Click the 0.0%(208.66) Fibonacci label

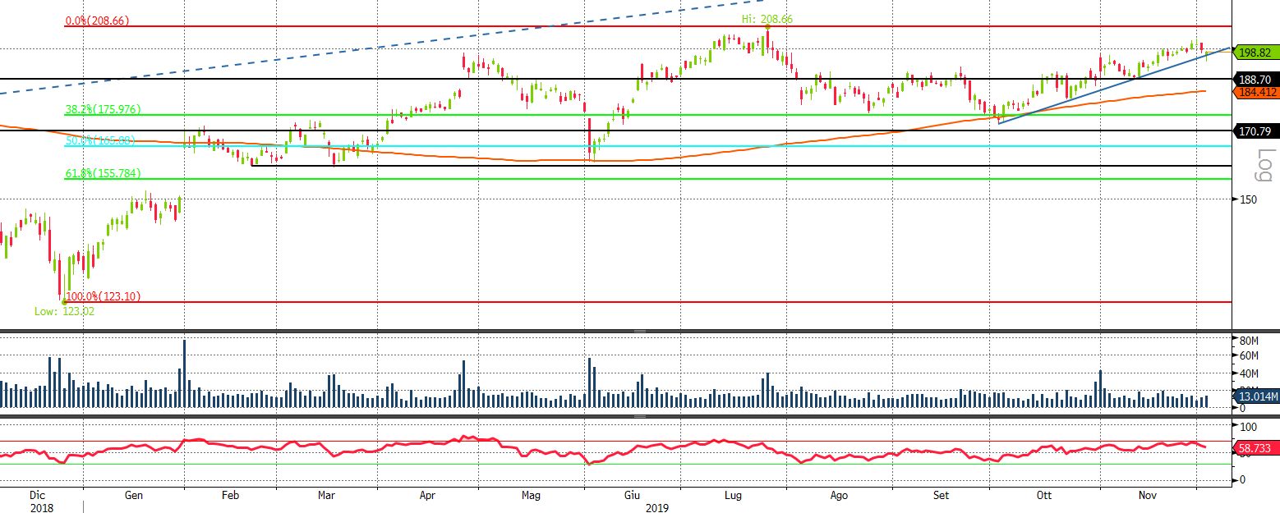click(98, 20)
